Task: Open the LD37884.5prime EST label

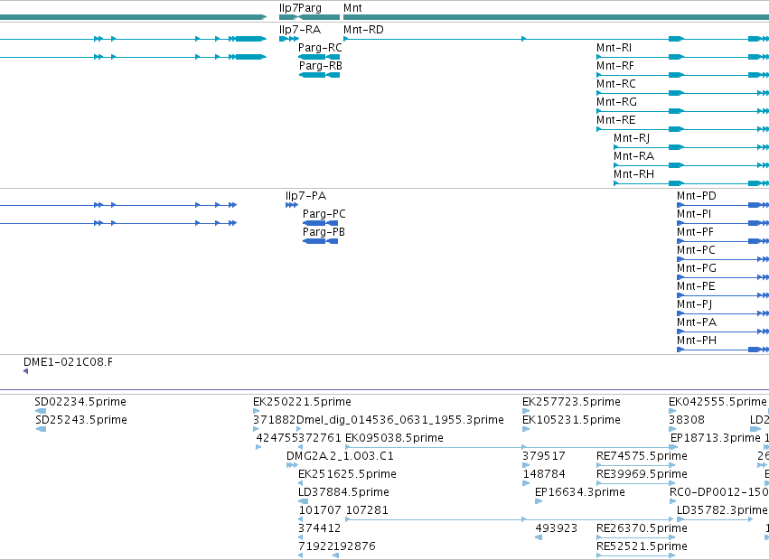Action: (343, 493)
